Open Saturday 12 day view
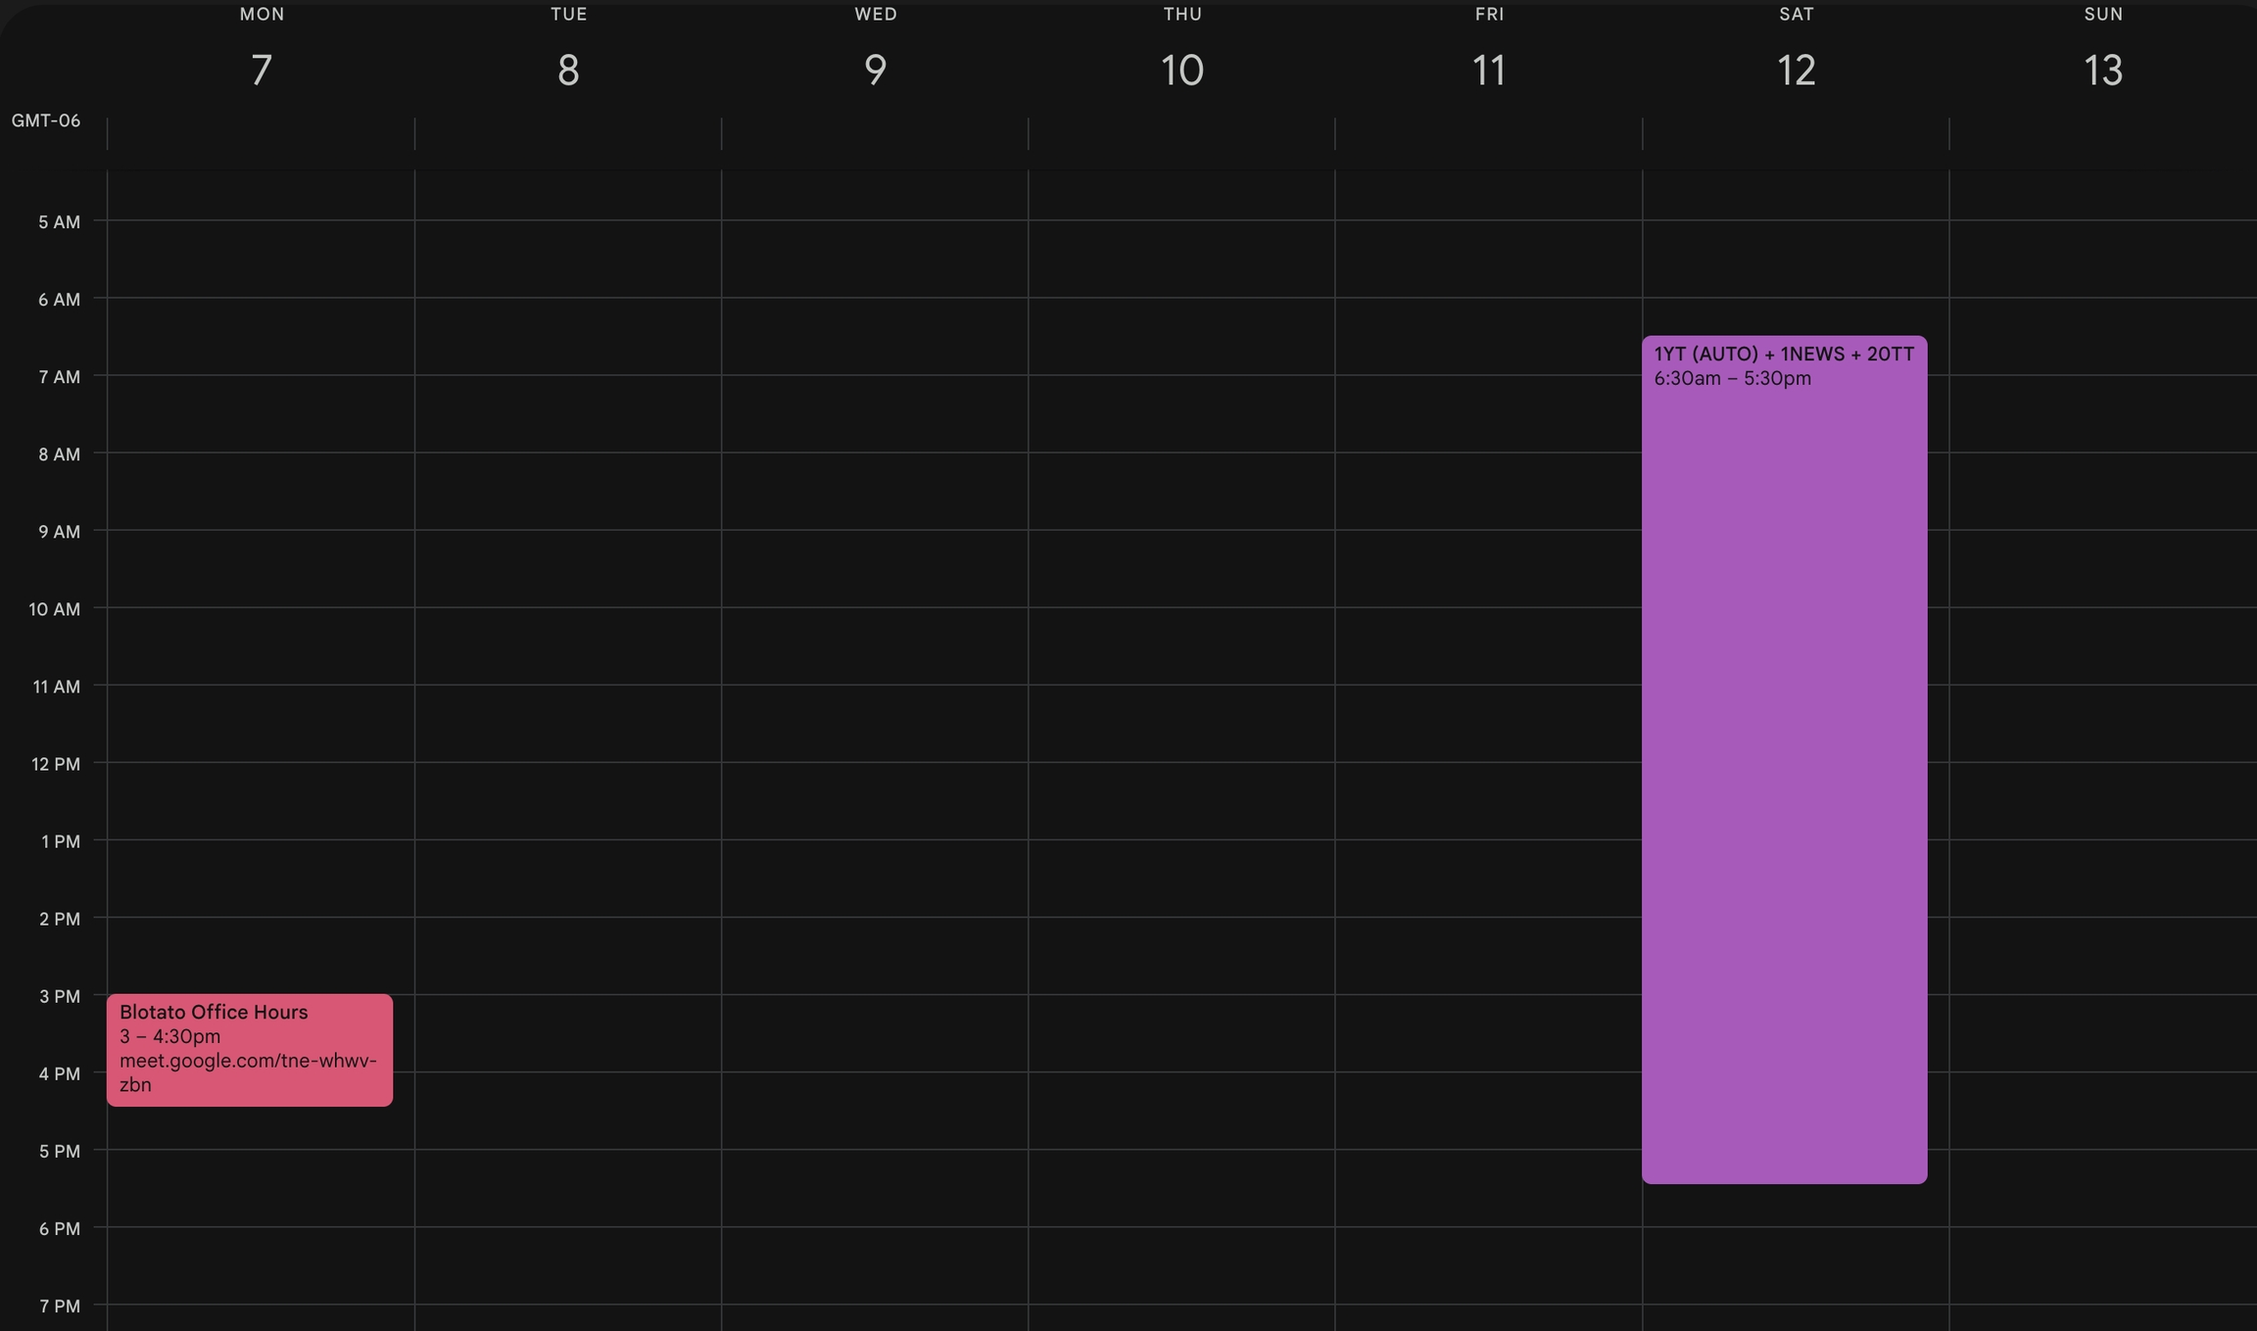 pos(1796,70)
